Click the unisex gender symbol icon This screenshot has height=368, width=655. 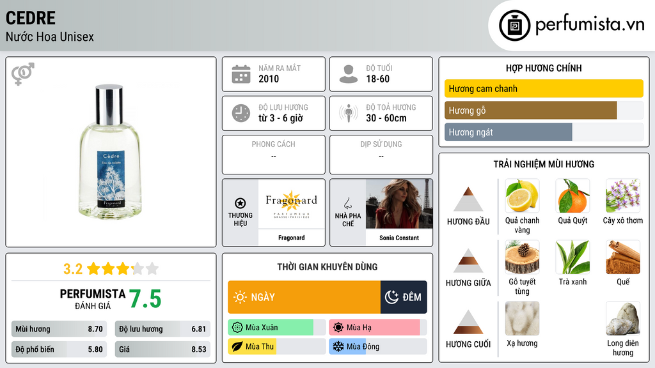23,74
